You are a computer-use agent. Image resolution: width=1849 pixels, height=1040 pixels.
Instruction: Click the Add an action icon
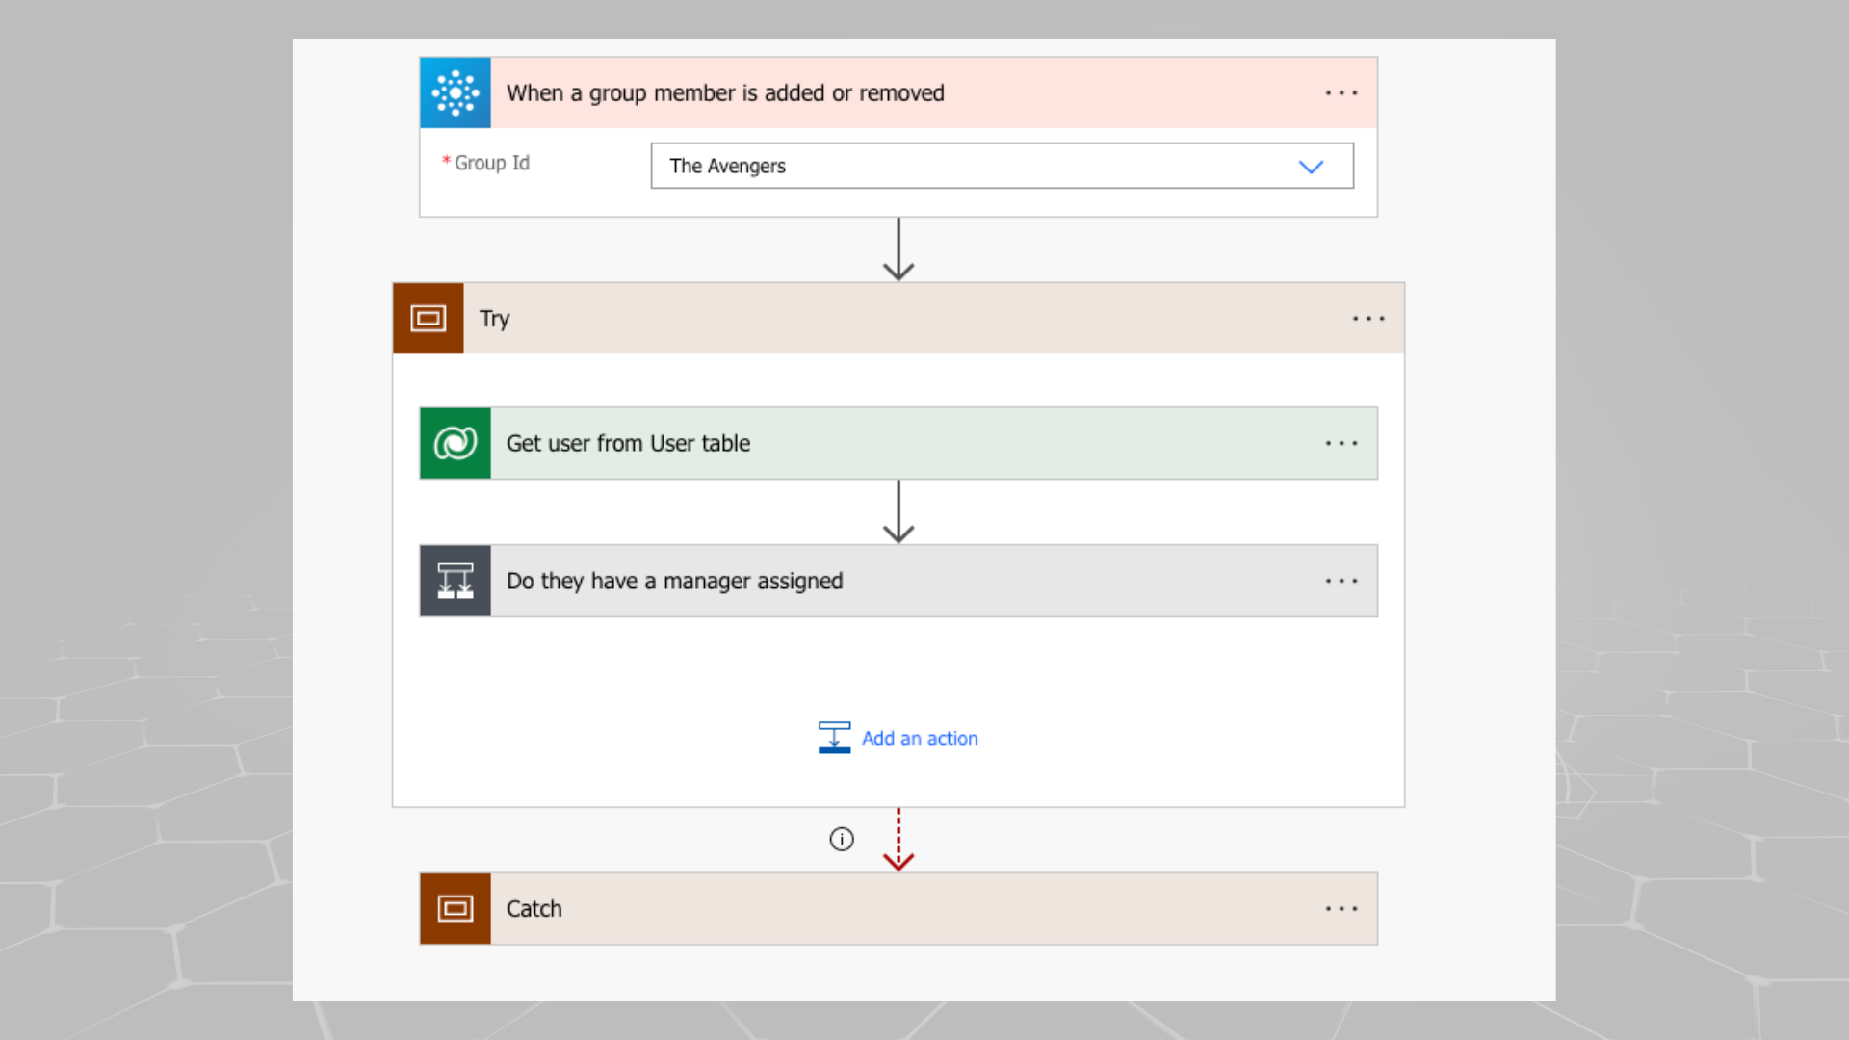click(x=834, y=738)
